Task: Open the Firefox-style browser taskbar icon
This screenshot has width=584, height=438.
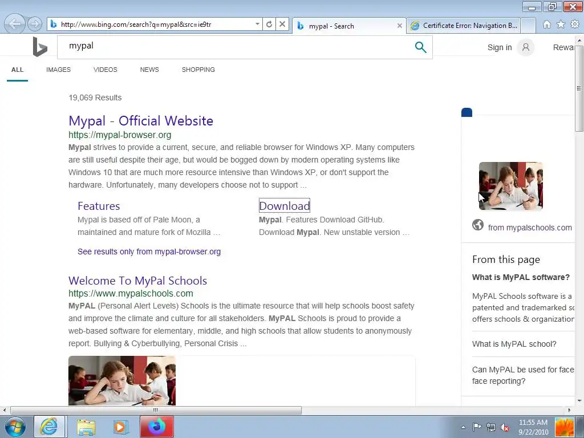Action: pyautogui.click(x=157, y=427)
